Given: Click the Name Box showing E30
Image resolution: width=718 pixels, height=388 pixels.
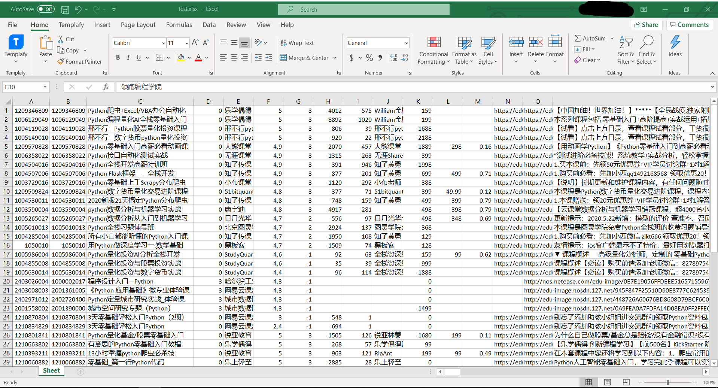Looking at the screenshot, I should pos(25,87).
